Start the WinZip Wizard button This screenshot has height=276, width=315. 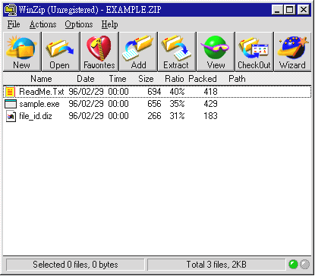click(293, 52)
